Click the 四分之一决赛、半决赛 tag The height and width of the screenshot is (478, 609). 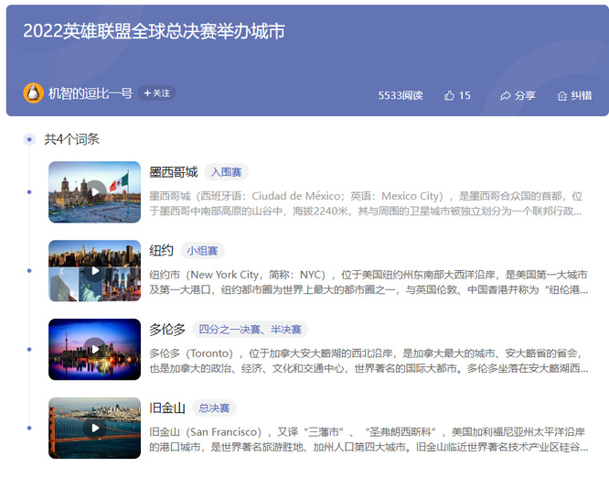coord(250,330)
